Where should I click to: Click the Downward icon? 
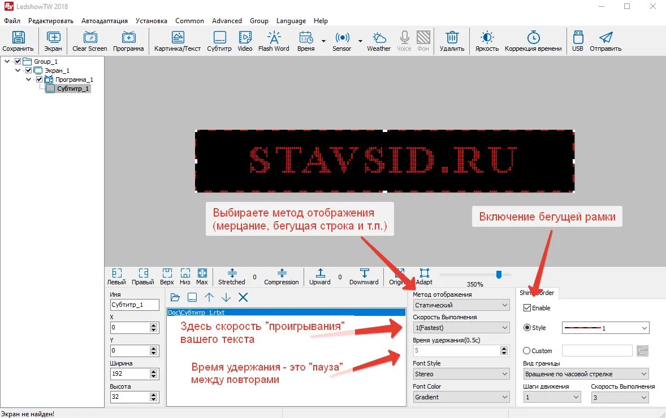(364, 273)
